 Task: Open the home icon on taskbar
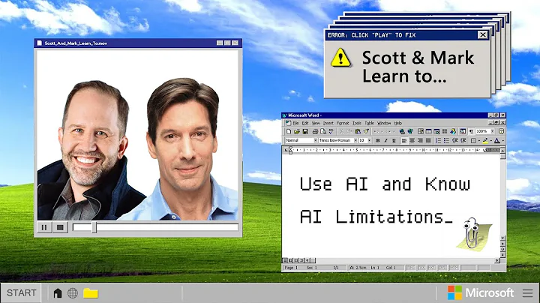(58, 293)
